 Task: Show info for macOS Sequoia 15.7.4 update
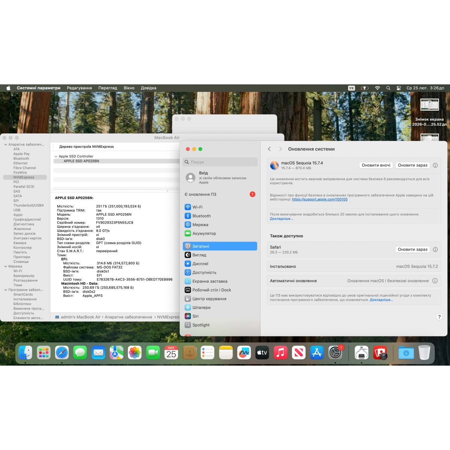435,165
